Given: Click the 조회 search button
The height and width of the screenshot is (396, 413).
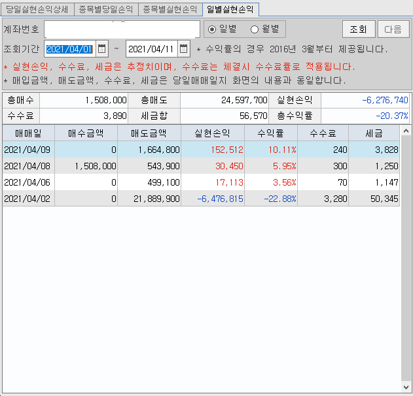Looking at the screenshot, I should (358, 29).
